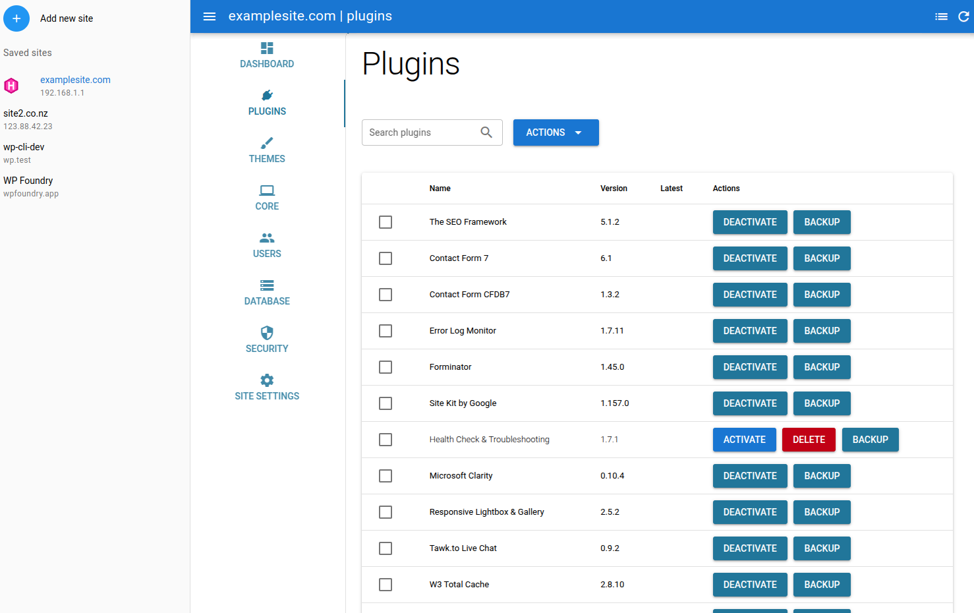This screenshot has width=974, height=613.
Task: Click version 1.157.0 of Site Kit
Action: click(614, 403)
